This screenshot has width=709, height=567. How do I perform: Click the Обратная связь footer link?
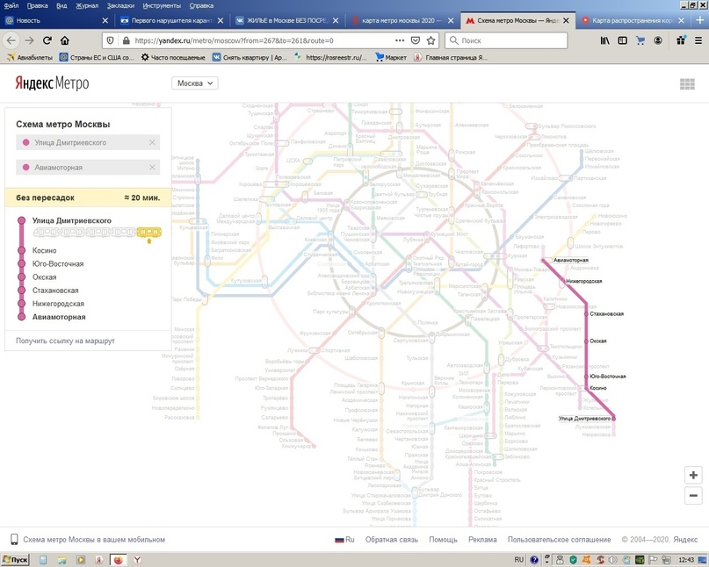pyautogui.click(x=392, y=540)
